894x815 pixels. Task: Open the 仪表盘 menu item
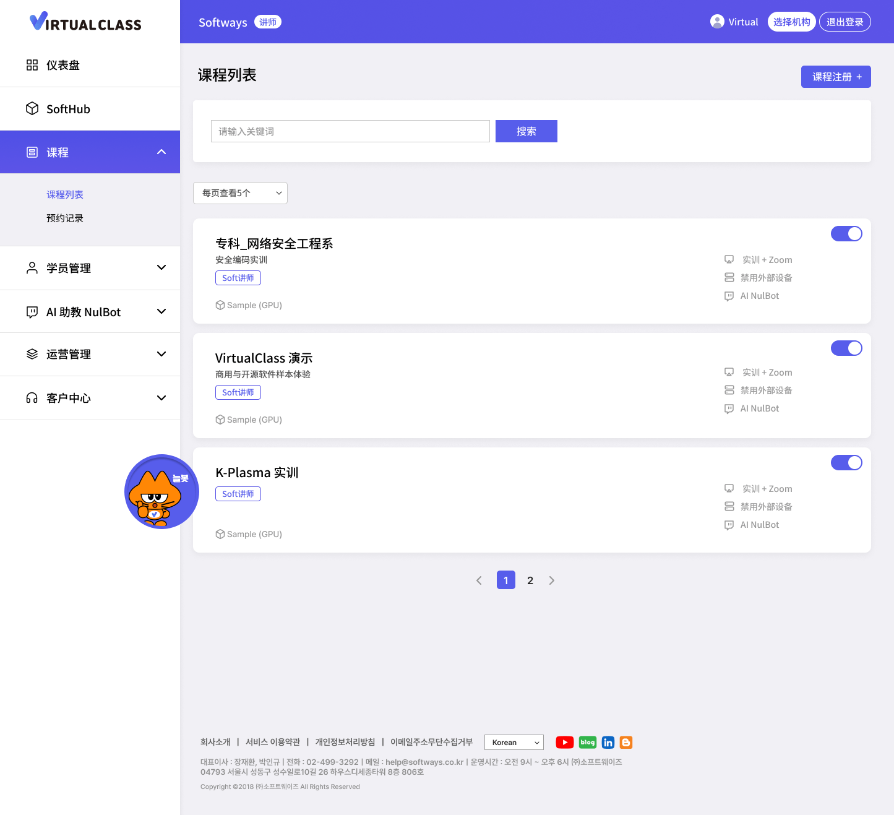[90, 65]
